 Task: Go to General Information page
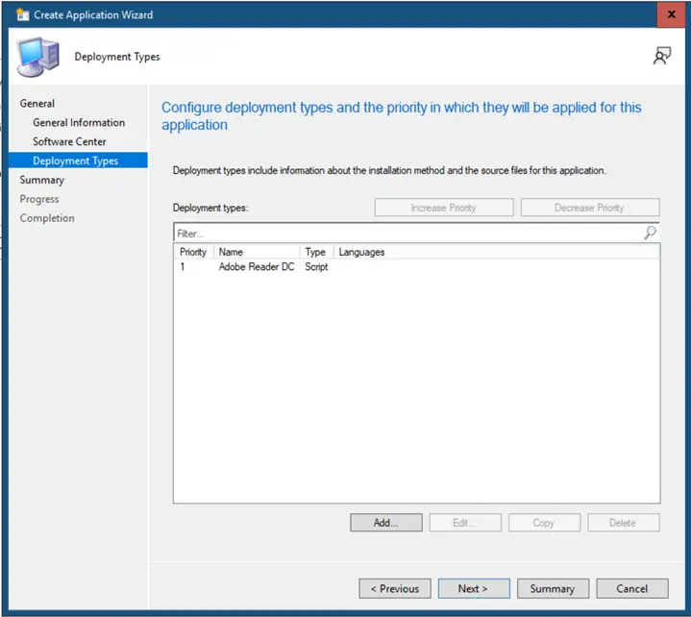click(79, 122)
